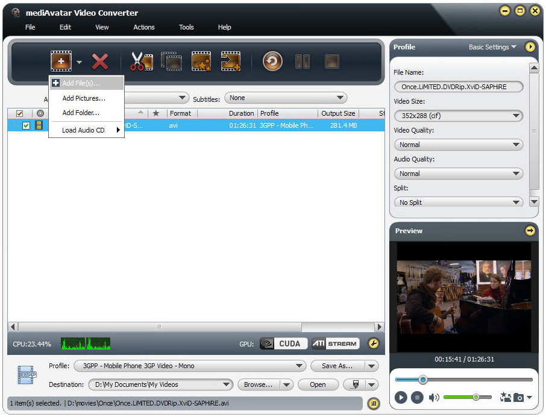
Task: Open the Video Quality Normal dropdown
Action: (x=459, y=145)
